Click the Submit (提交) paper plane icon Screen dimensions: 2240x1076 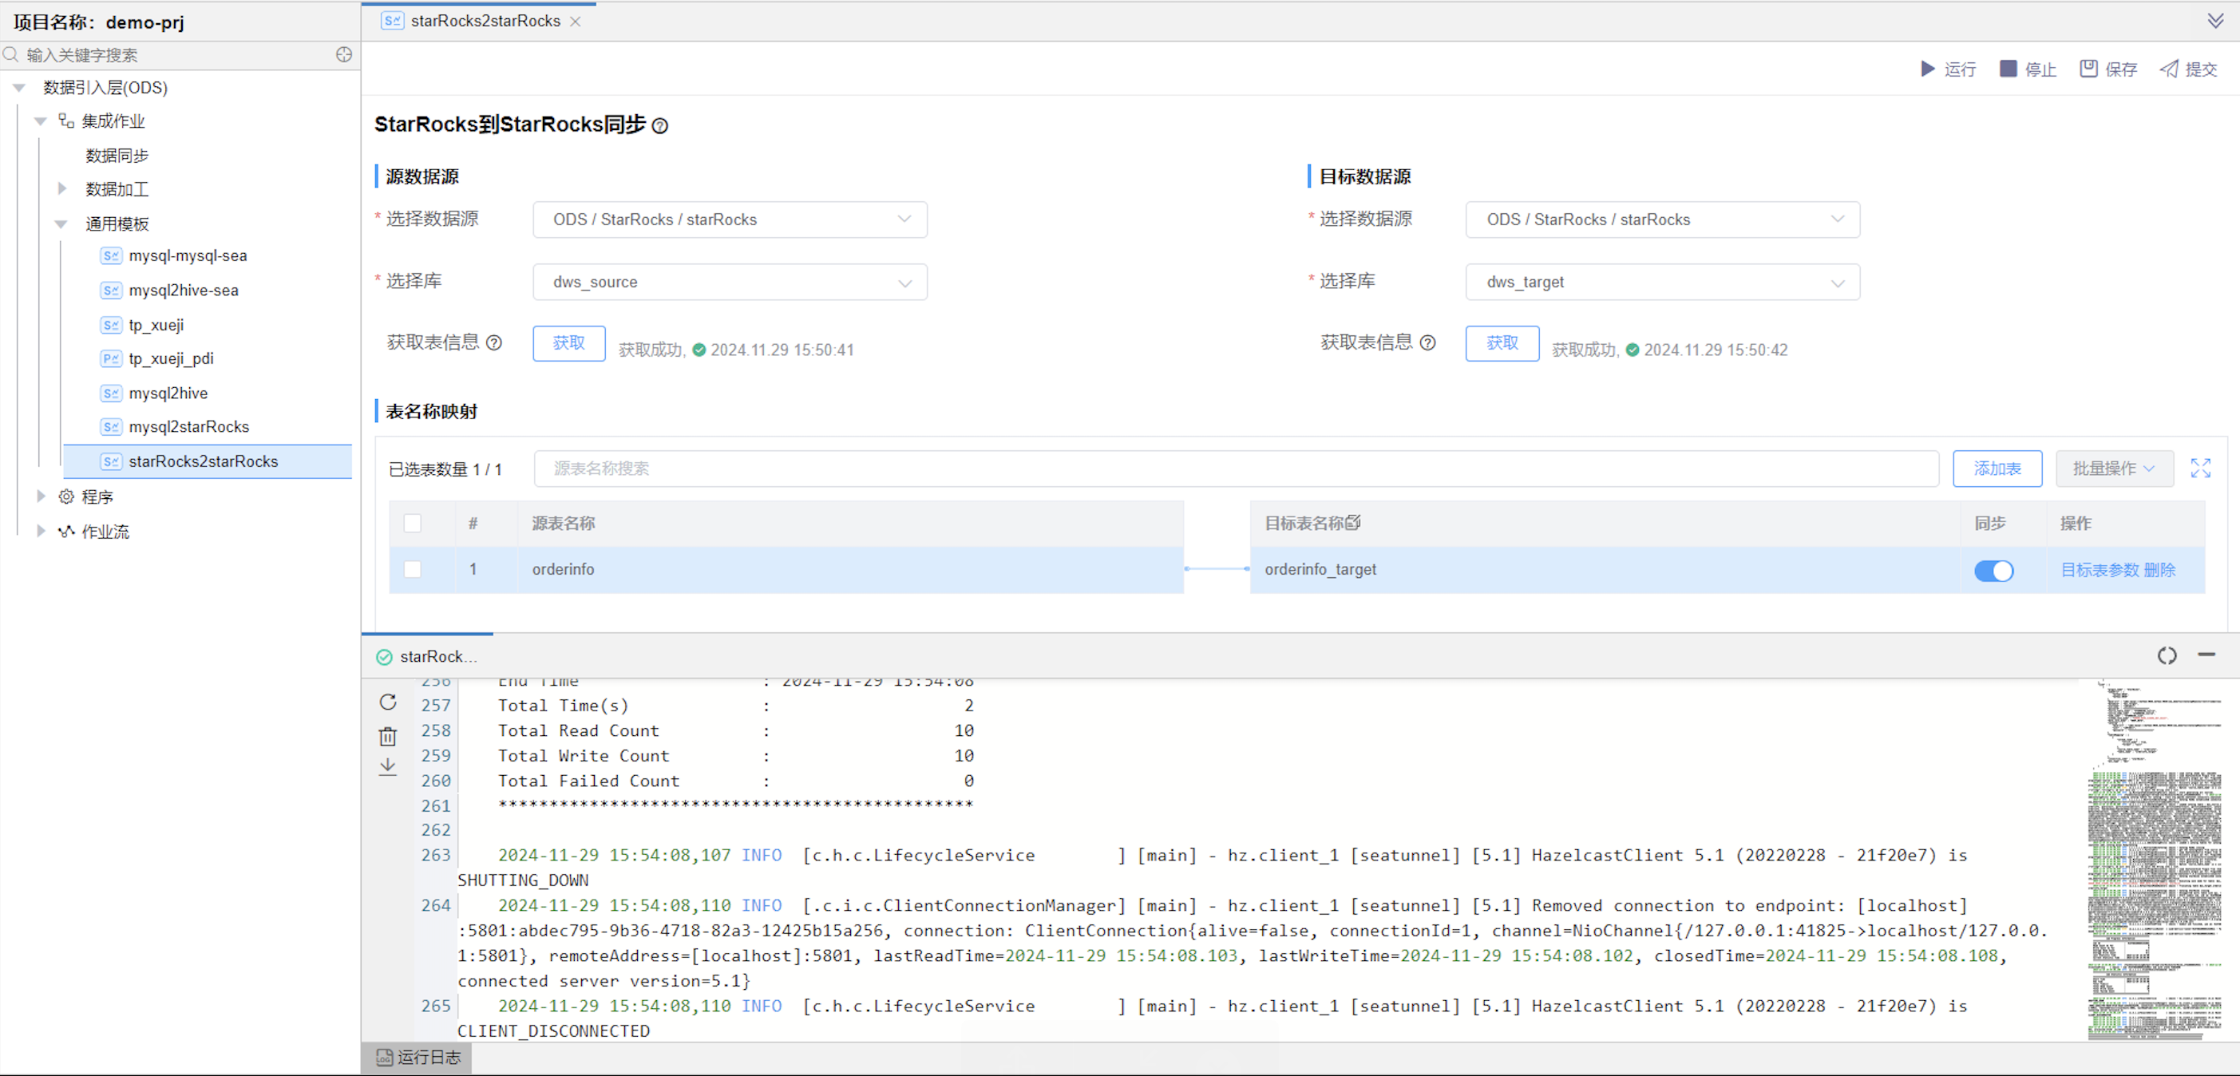[2169, 69]
